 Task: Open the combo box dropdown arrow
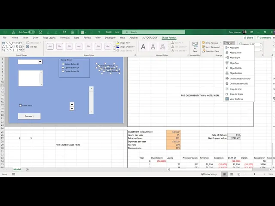pyautogui.click(x=40, y=62)
